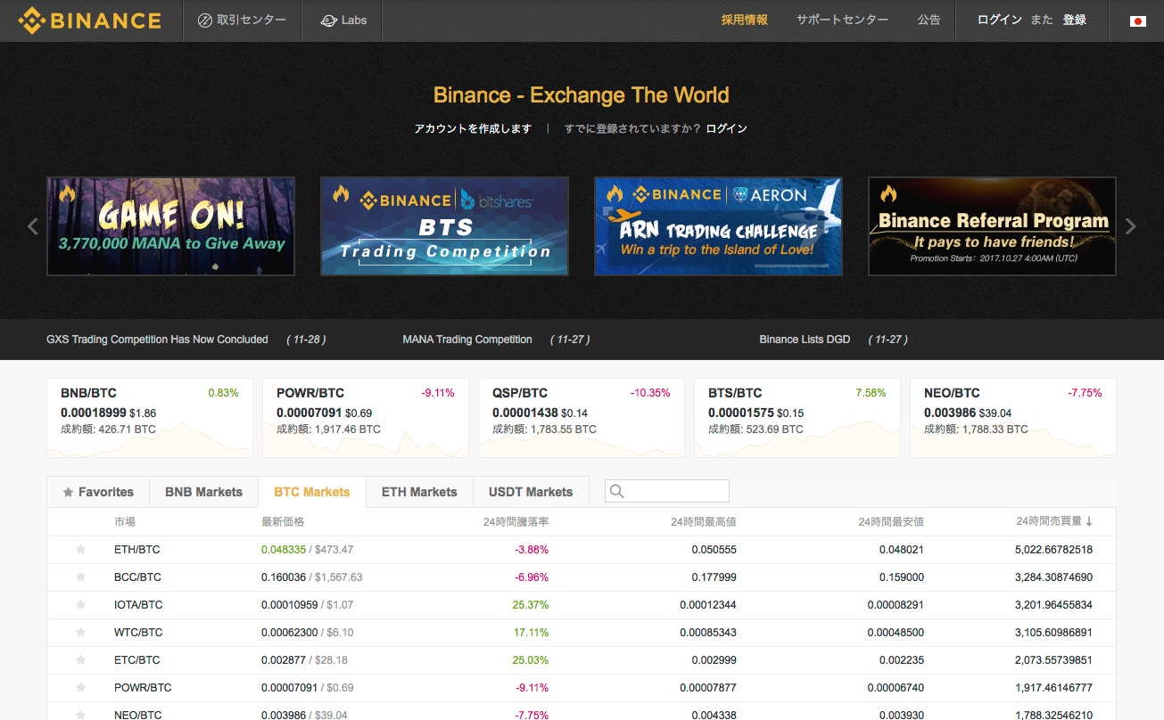1164x720 pixels.
Task: Click the market search field
Action: click(x=667, y=491)
